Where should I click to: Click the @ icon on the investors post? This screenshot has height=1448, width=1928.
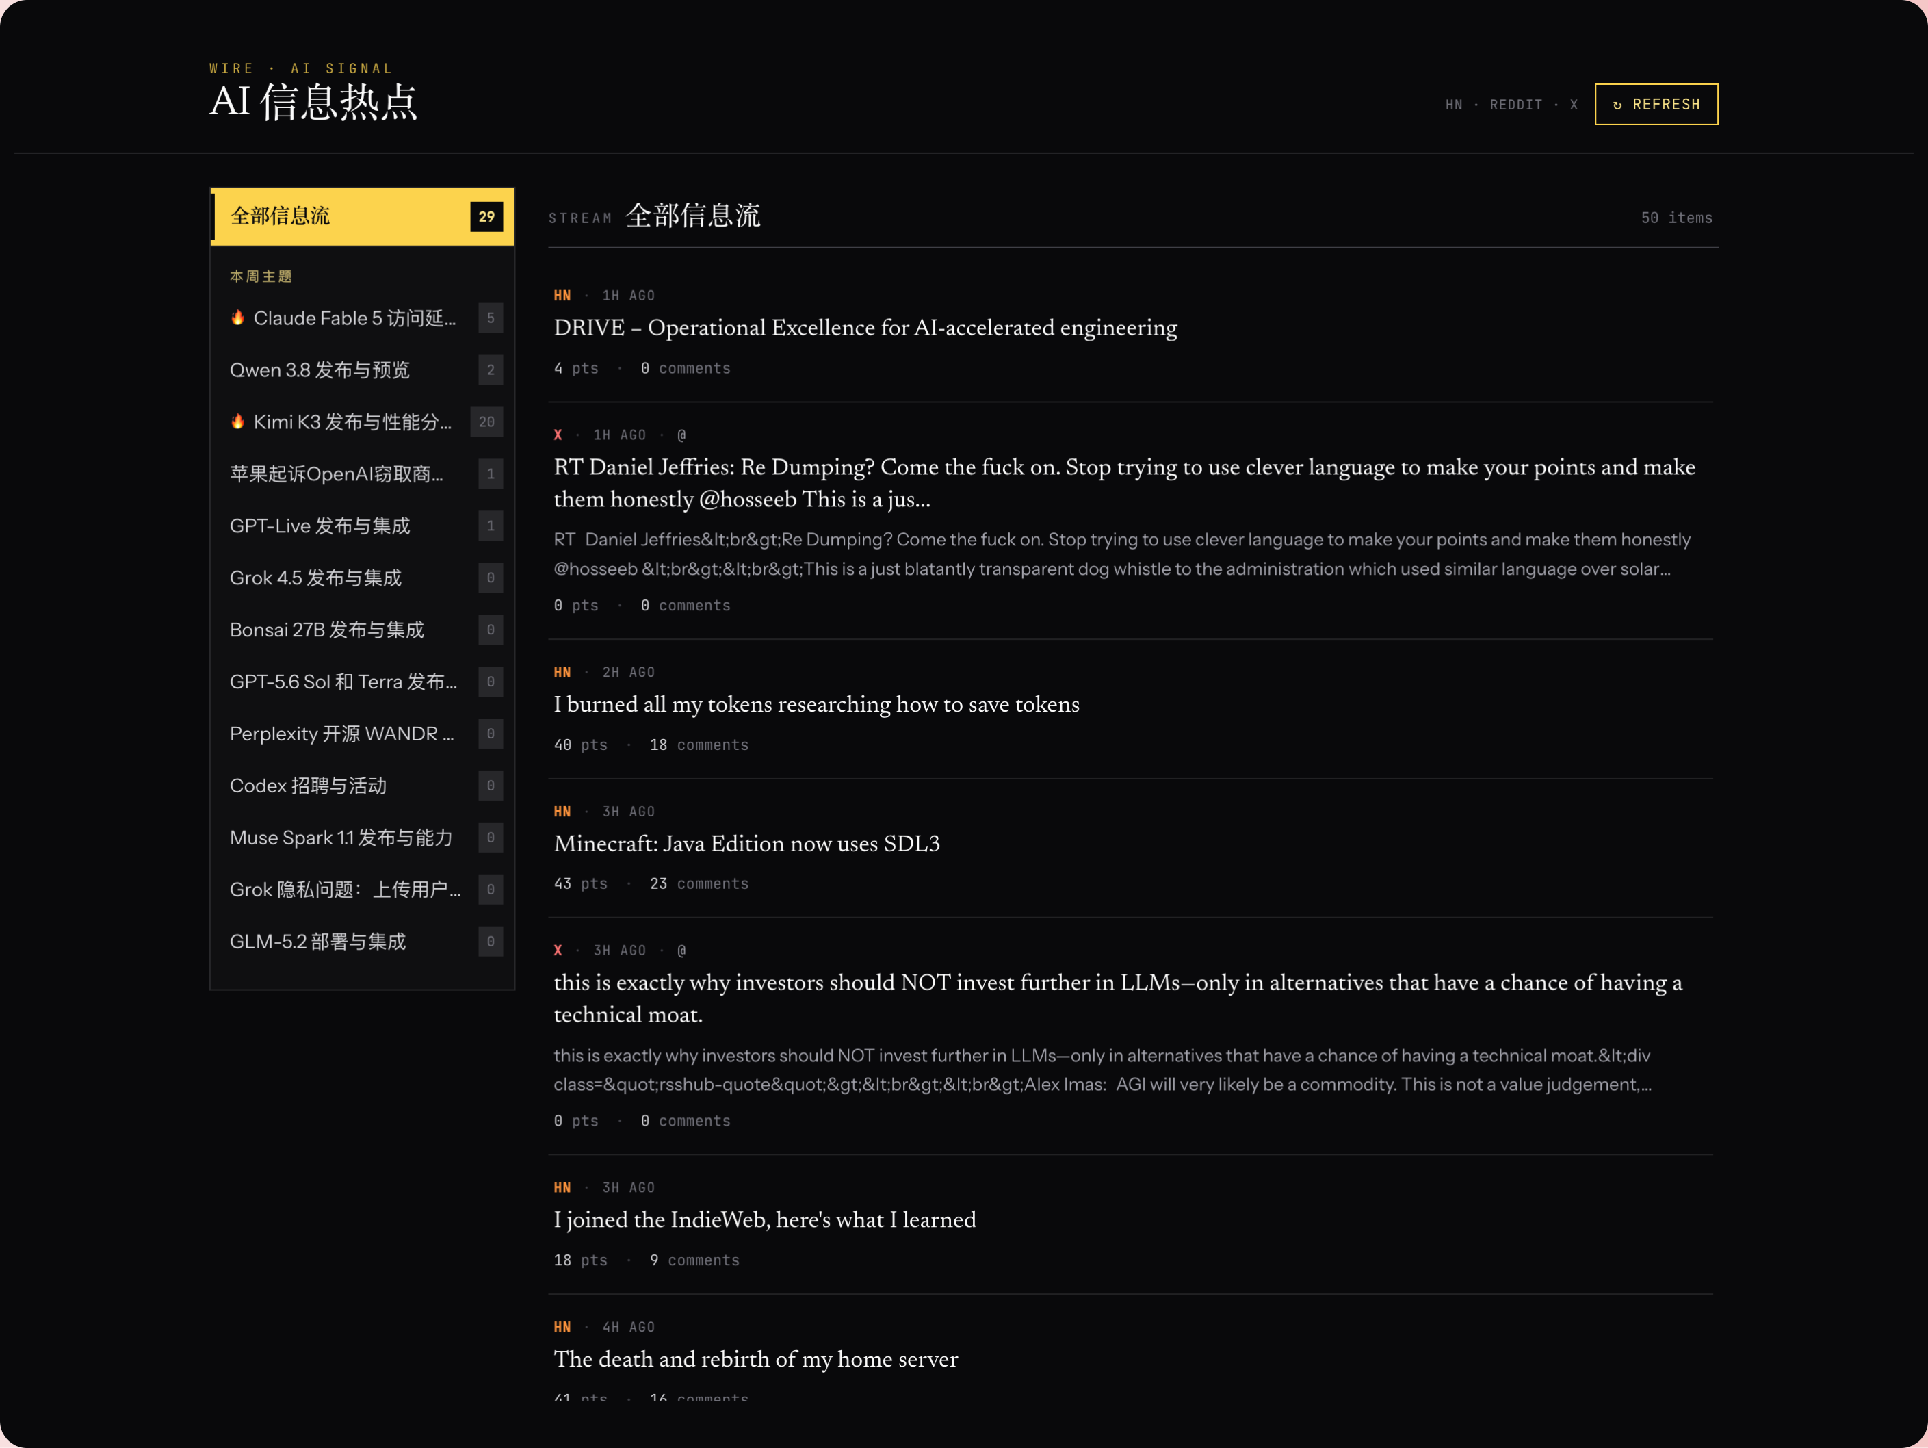[681, 951]
